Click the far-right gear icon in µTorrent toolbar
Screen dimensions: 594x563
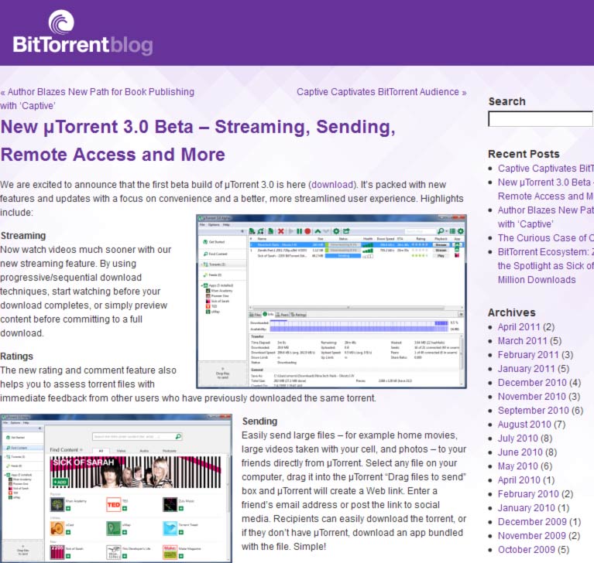coord(460,231)
